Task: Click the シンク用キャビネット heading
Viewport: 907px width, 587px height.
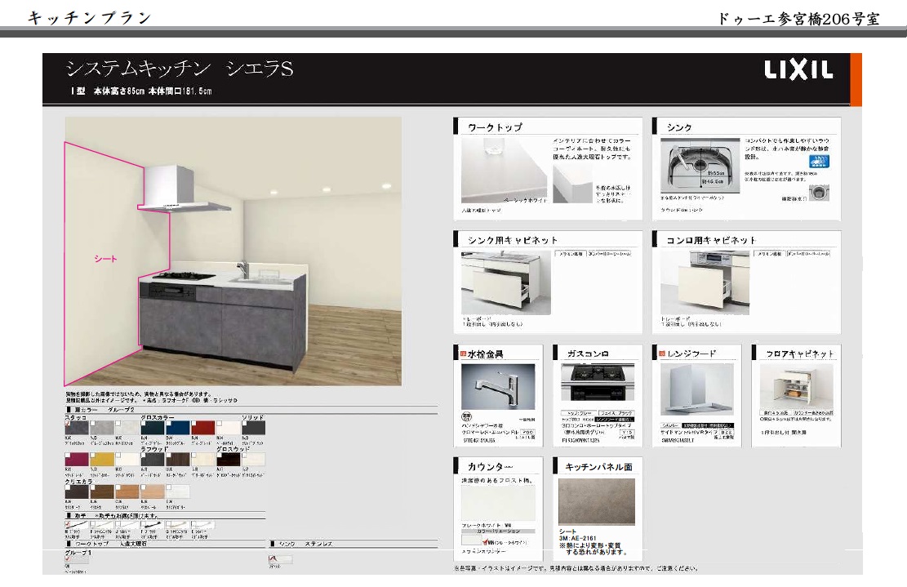Action: click(x=513, y=239)
